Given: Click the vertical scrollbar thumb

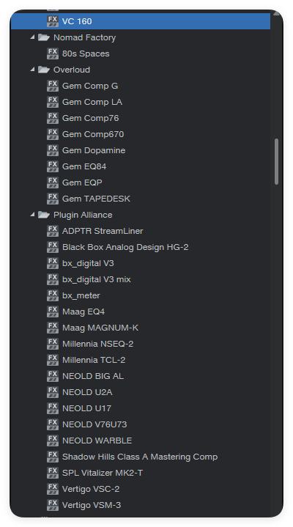Looking at the screenshot, I should coord(277,162).
